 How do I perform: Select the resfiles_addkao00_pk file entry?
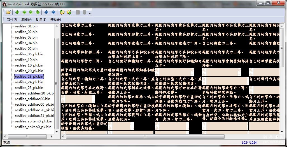[34, 105]
